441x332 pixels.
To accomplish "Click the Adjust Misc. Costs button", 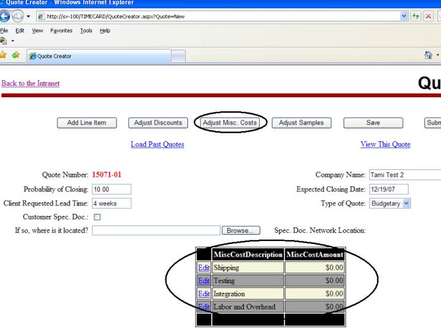I will tap(230, 123).
